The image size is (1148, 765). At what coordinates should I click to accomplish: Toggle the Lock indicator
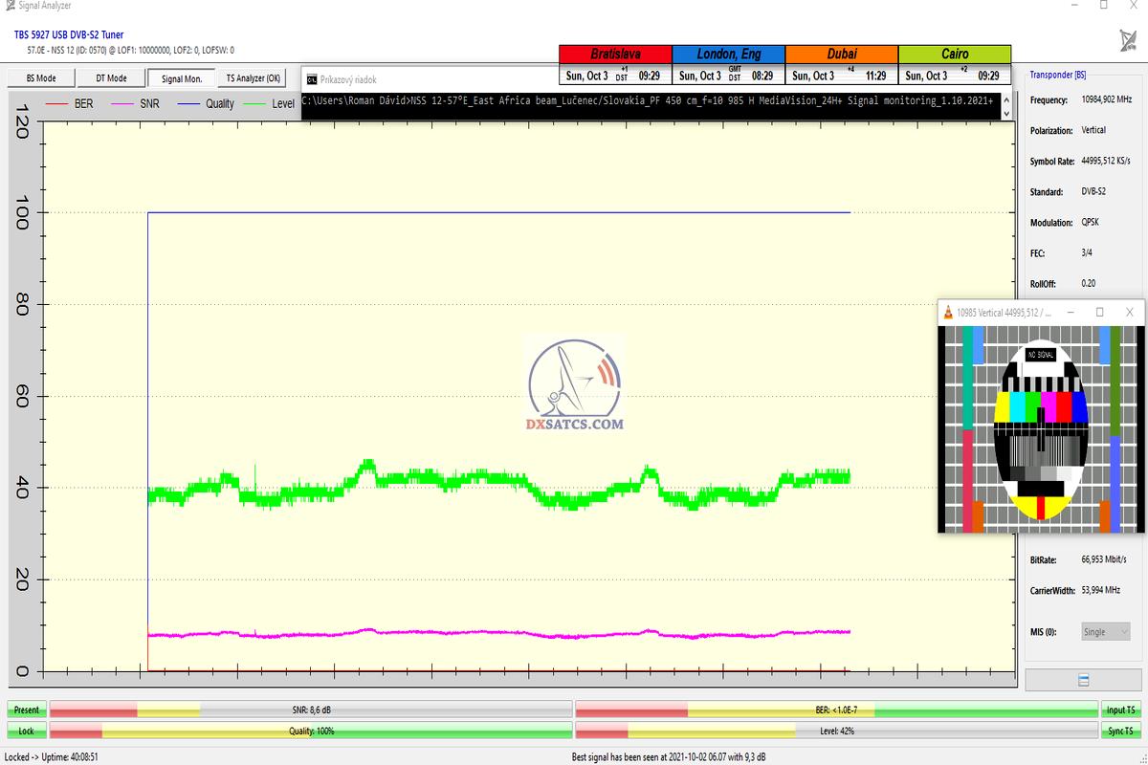coord(27,731)
